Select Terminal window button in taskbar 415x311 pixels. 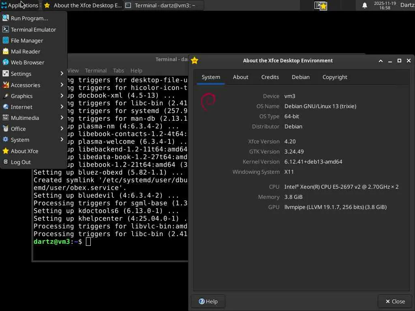pyautogui.click(x=164, y=5)
